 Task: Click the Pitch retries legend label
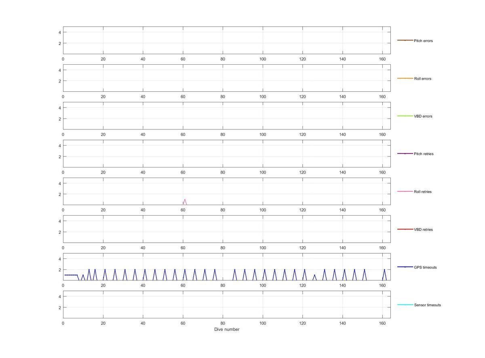(x=424, y=154)
